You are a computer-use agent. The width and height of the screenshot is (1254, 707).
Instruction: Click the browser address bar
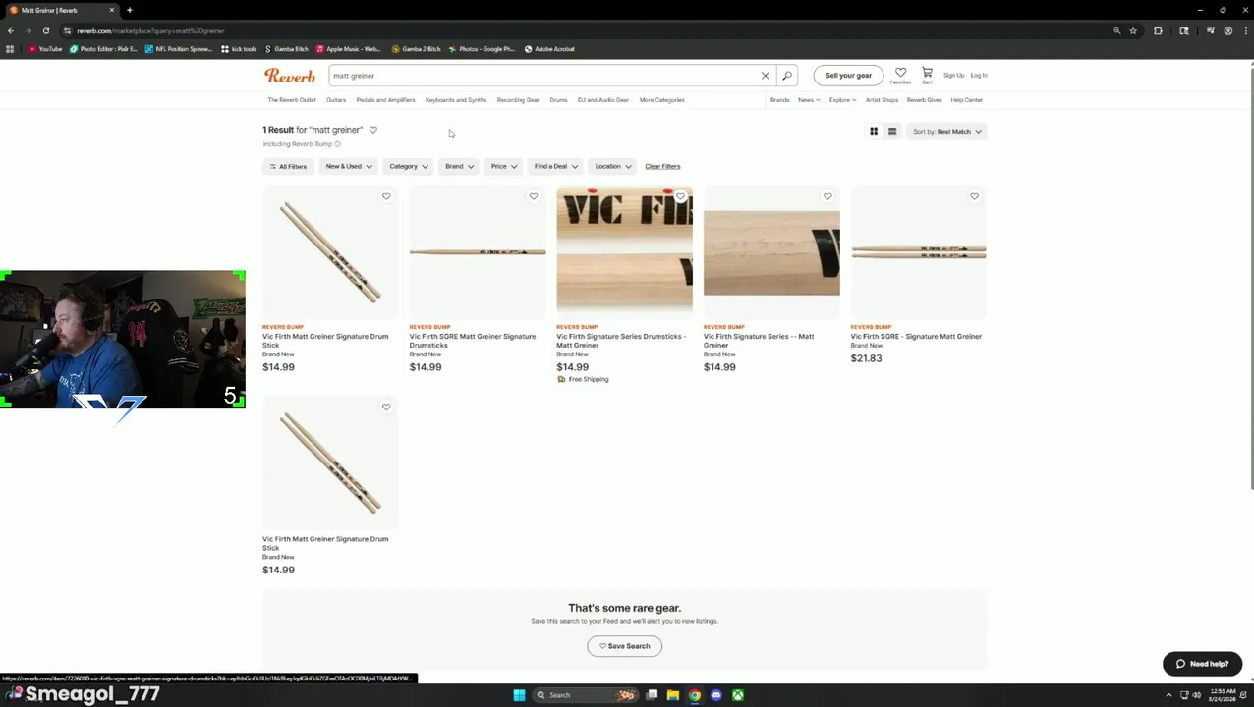click(590, 30)
